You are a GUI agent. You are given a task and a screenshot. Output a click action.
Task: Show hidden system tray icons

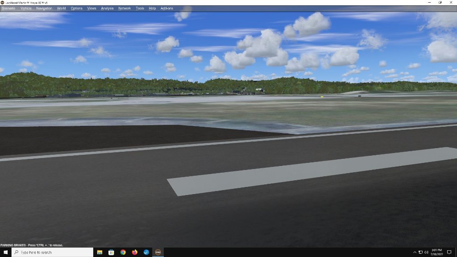pos(415,252)
